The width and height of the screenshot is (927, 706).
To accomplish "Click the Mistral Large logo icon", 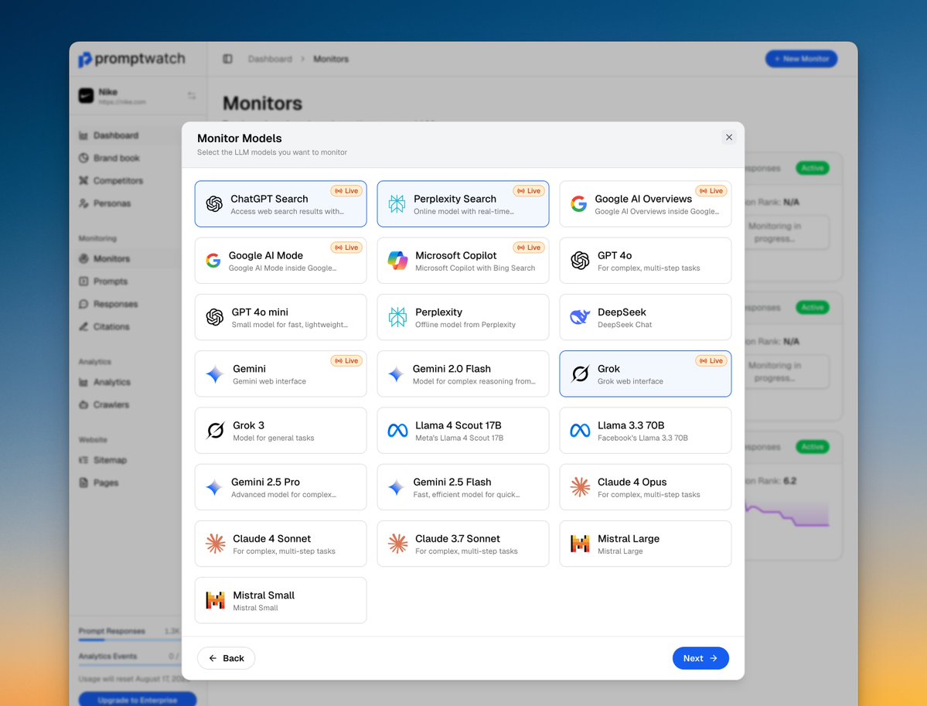I will tap(580, 544).
